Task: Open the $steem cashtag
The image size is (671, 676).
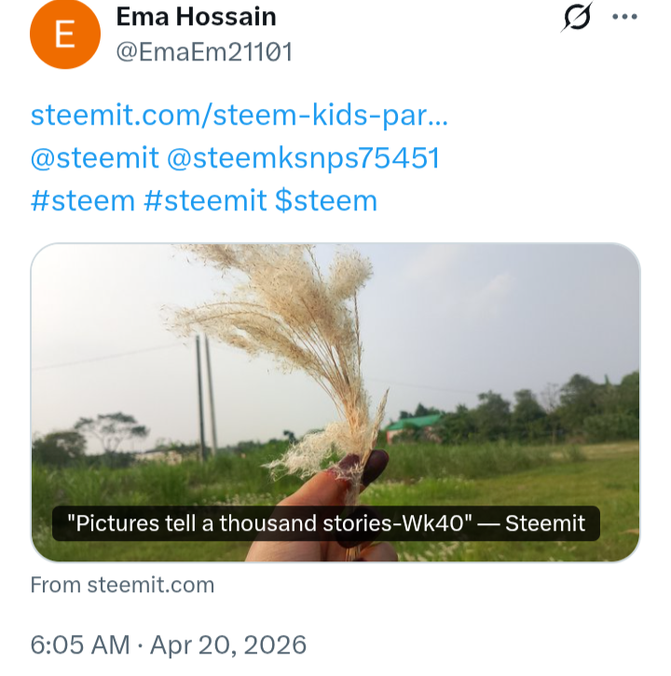Action: [x=326, y=201]
